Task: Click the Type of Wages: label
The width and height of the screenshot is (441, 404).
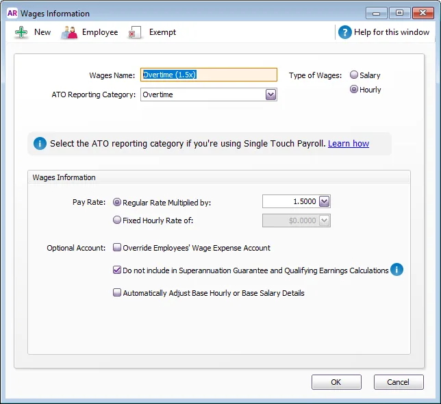Action: pyautogui.click(x=315, y=75)
